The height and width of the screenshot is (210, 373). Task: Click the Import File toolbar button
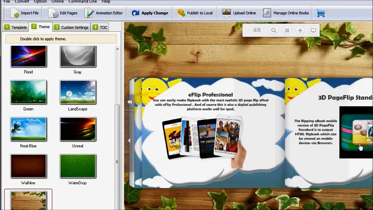(24, 13)
